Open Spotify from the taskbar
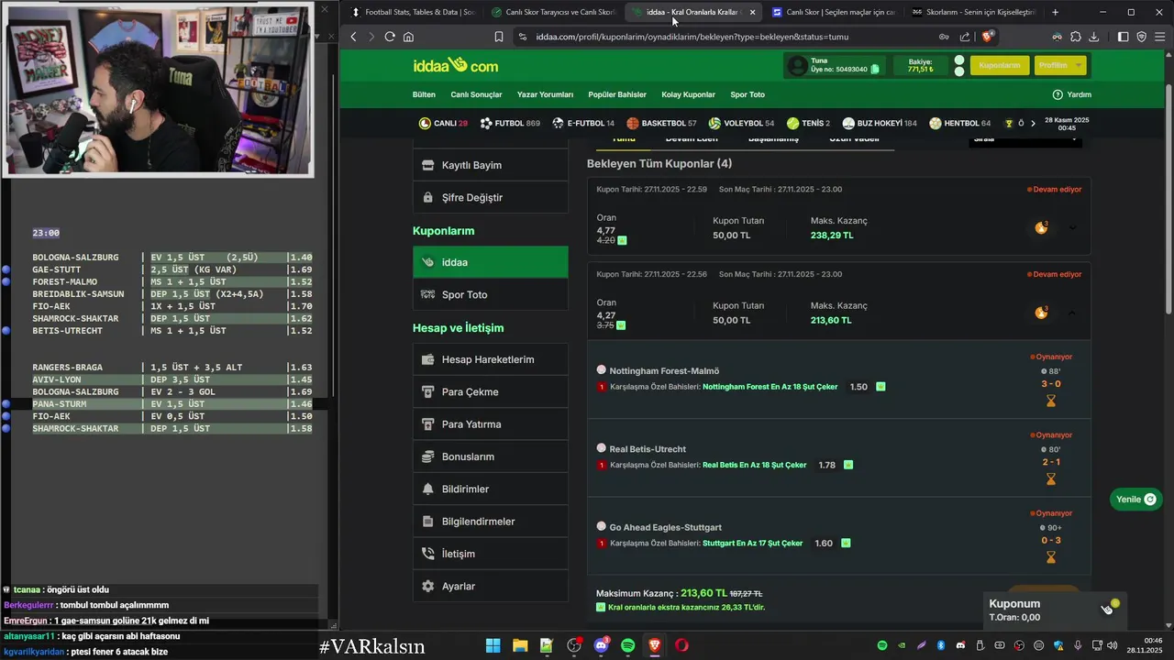The height and width of the screenshot is (660, 1174). pyautogui.click(x=628, y=645)
